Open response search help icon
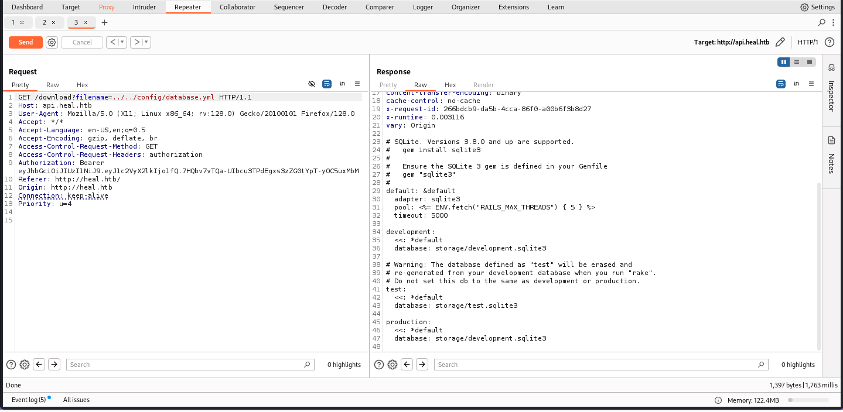This screenshot has height=412, width=843. tap(378, 365)
